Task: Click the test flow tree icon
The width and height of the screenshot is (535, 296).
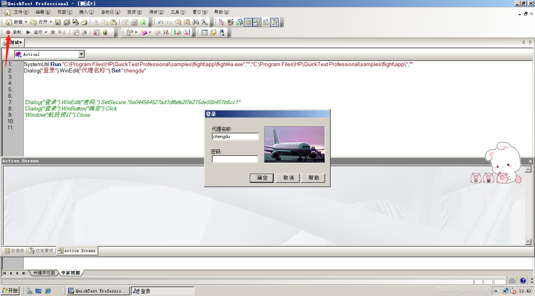Action: [222, 22]
